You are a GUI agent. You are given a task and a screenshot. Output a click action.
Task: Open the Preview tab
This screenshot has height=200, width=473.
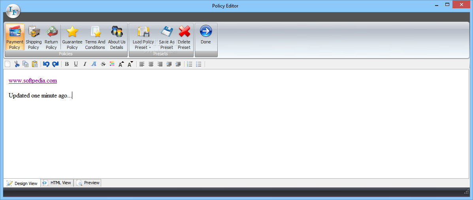coord(87,183)
